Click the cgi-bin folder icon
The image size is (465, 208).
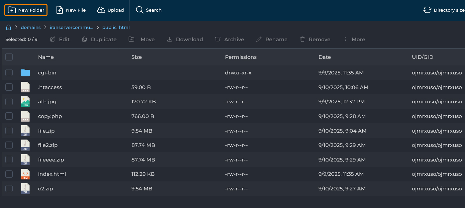pyautogui.click(x=25, y=72)
